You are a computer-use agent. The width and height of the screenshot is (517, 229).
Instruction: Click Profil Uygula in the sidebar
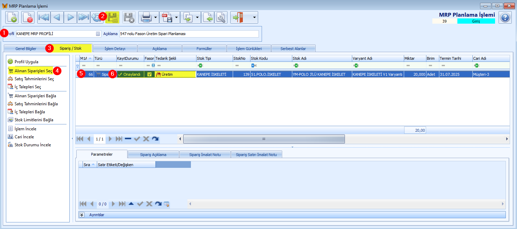26,62
